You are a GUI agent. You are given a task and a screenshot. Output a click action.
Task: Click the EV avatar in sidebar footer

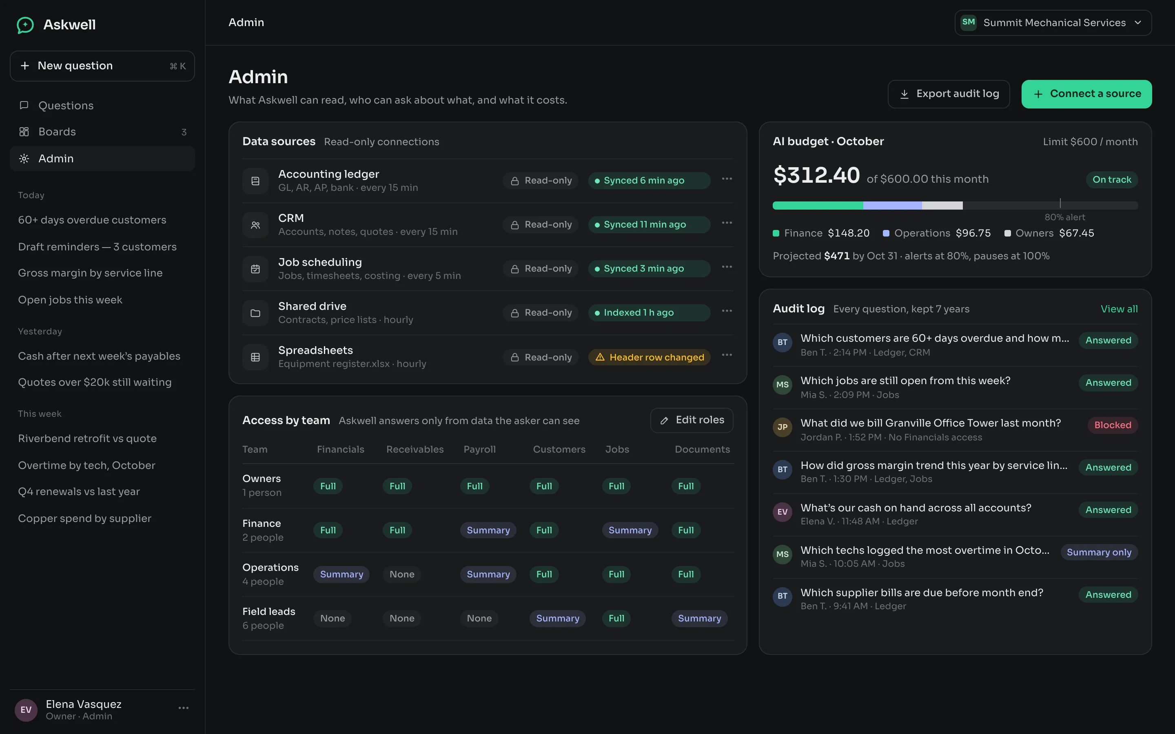(x=26, y=710)
